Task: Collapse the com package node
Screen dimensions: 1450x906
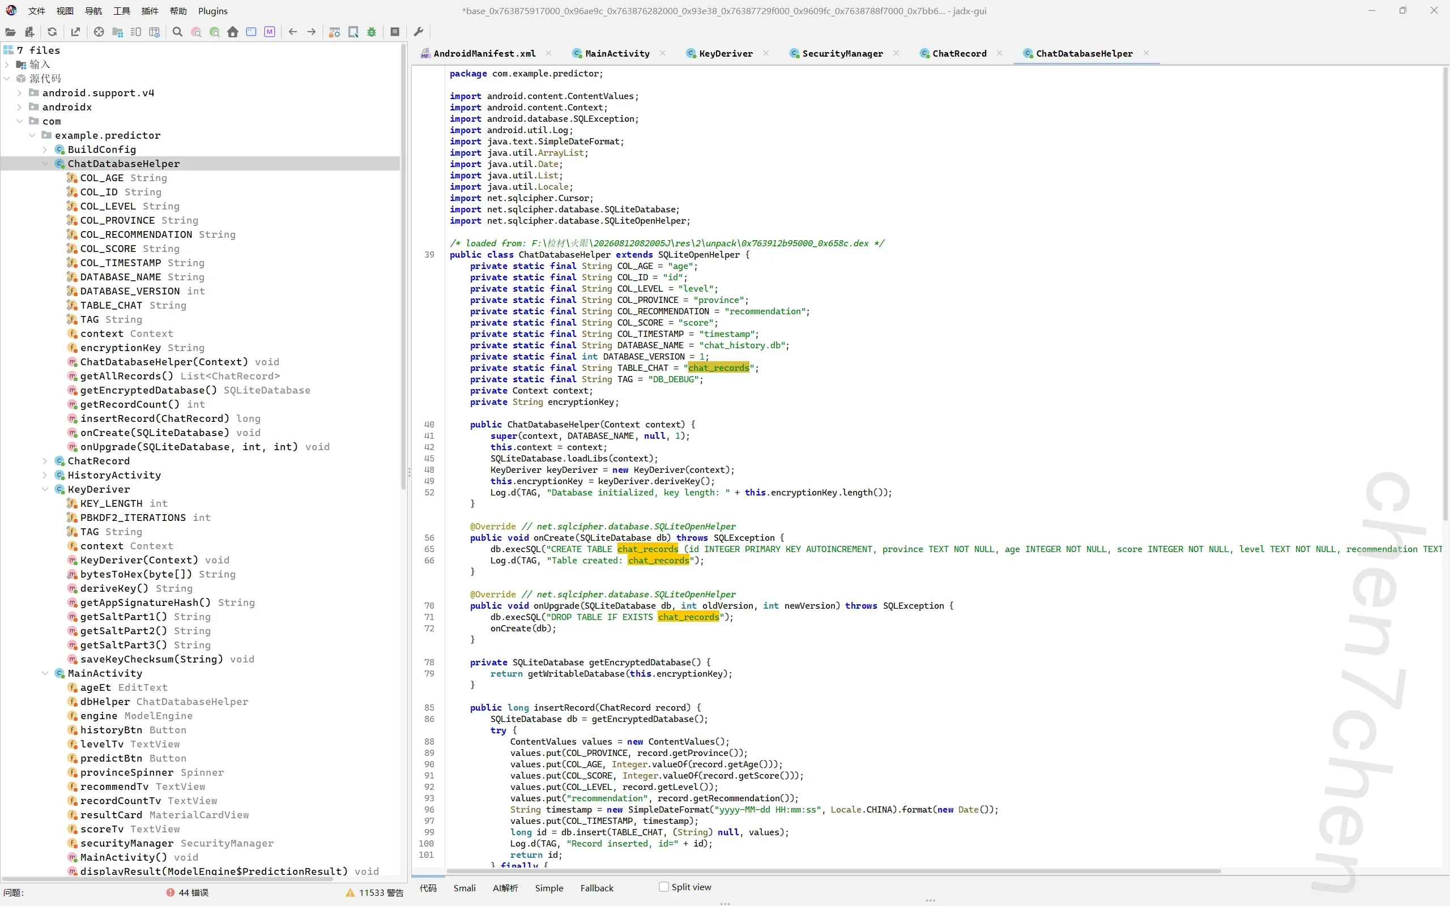Action: point(19,121)
